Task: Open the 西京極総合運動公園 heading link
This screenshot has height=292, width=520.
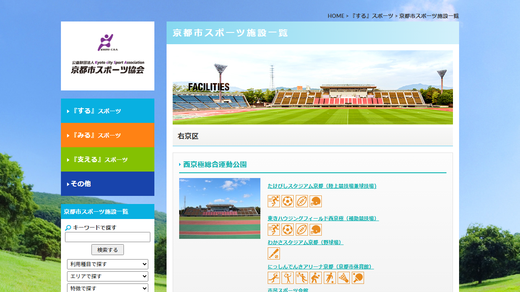Action: [x=215, y=164]
